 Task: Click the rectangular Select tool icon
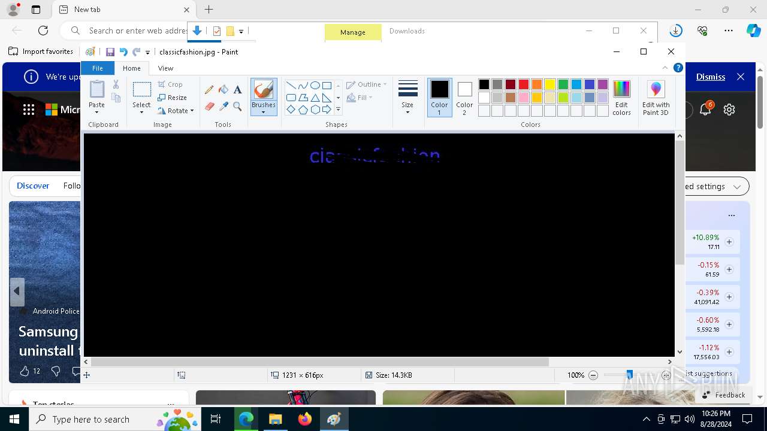141,90
